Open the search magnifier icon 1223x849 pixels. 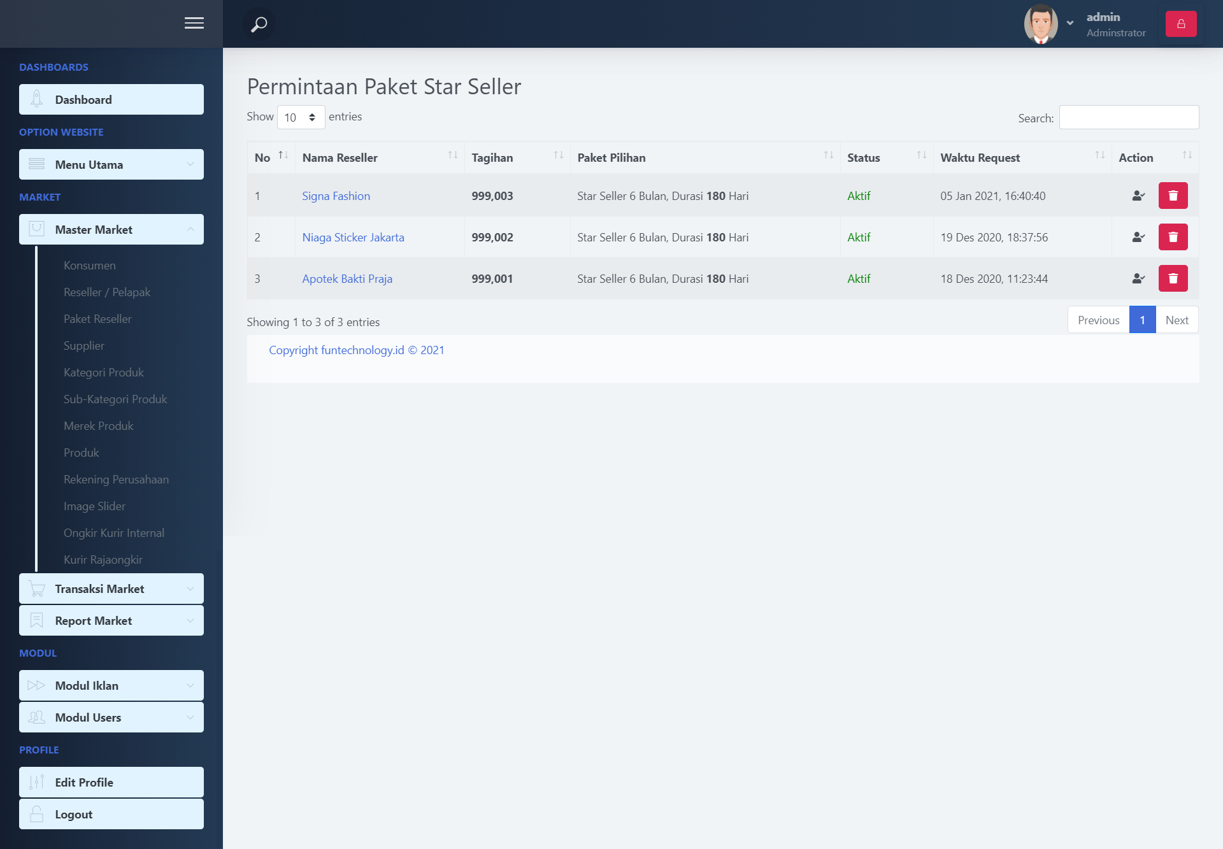coord(259,24)
